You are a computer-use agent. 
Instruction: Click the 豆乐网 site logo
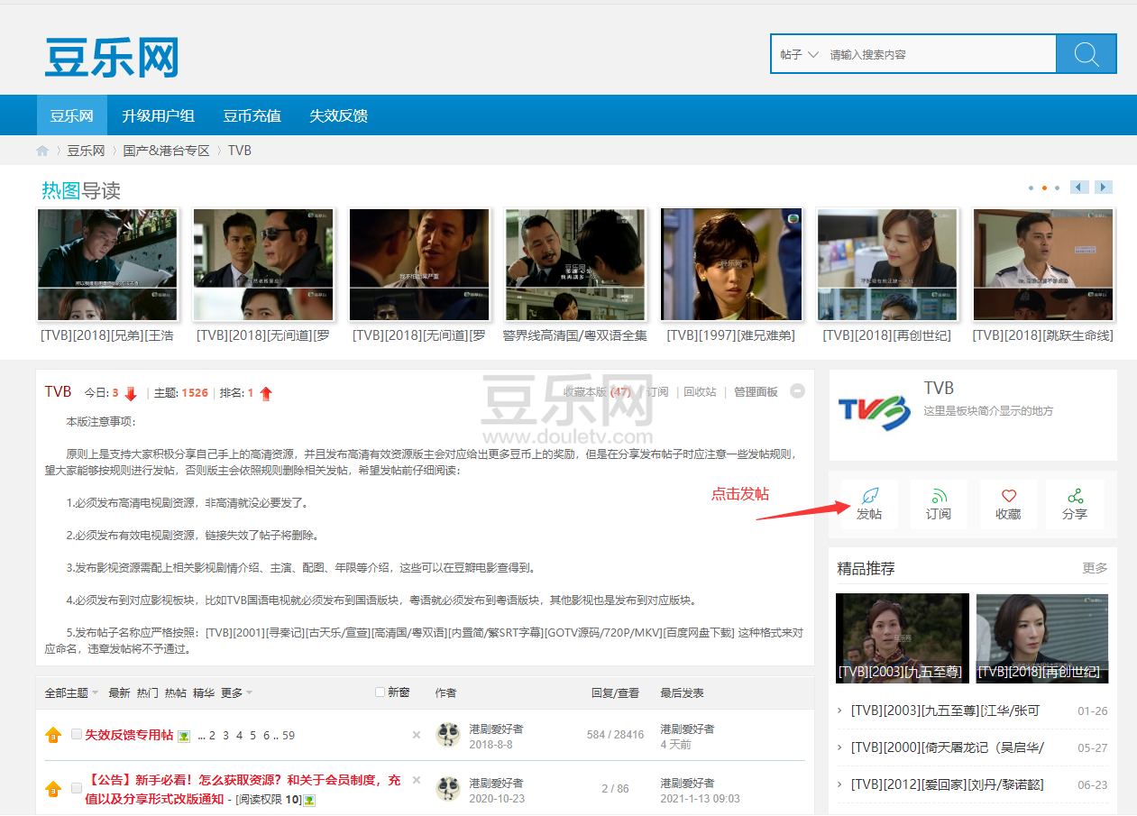112,57
